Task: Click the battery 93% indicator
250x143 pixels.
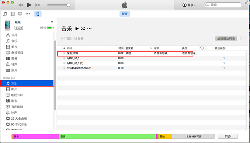Action: pos(47,28)
